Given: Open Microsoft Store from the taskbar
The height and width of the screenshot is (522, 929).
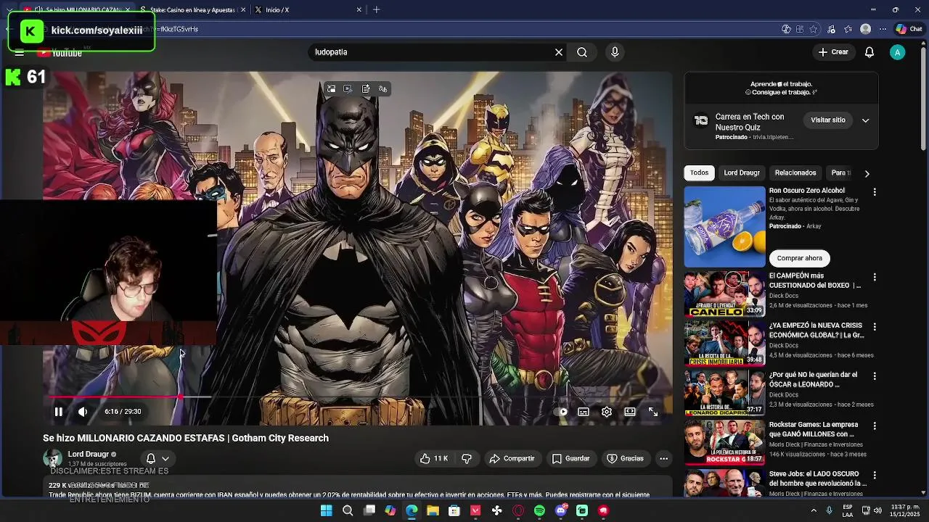Looking at the screenshot, I should 454,510.
